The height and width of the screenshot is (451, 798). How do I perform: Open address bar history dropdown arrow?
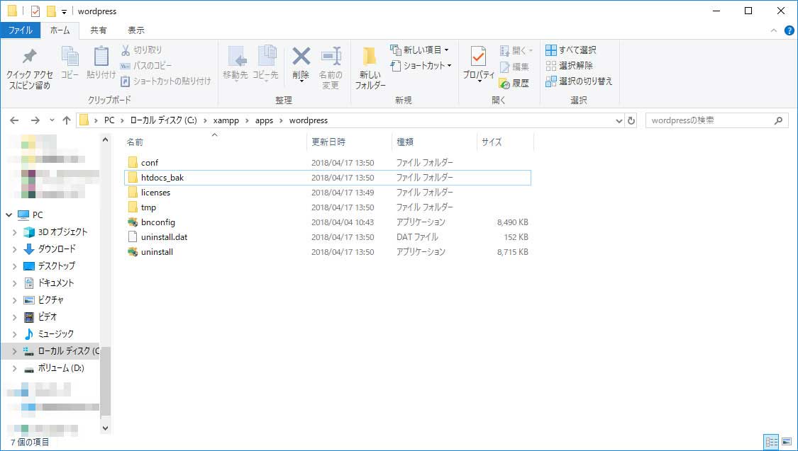619,120
